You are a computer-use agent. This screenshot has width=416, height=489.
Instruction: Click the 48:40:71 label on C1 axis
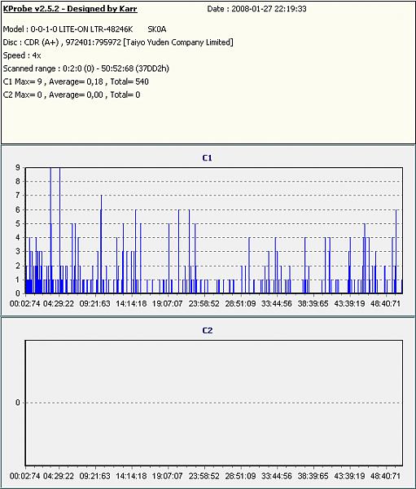click(385, 303)
